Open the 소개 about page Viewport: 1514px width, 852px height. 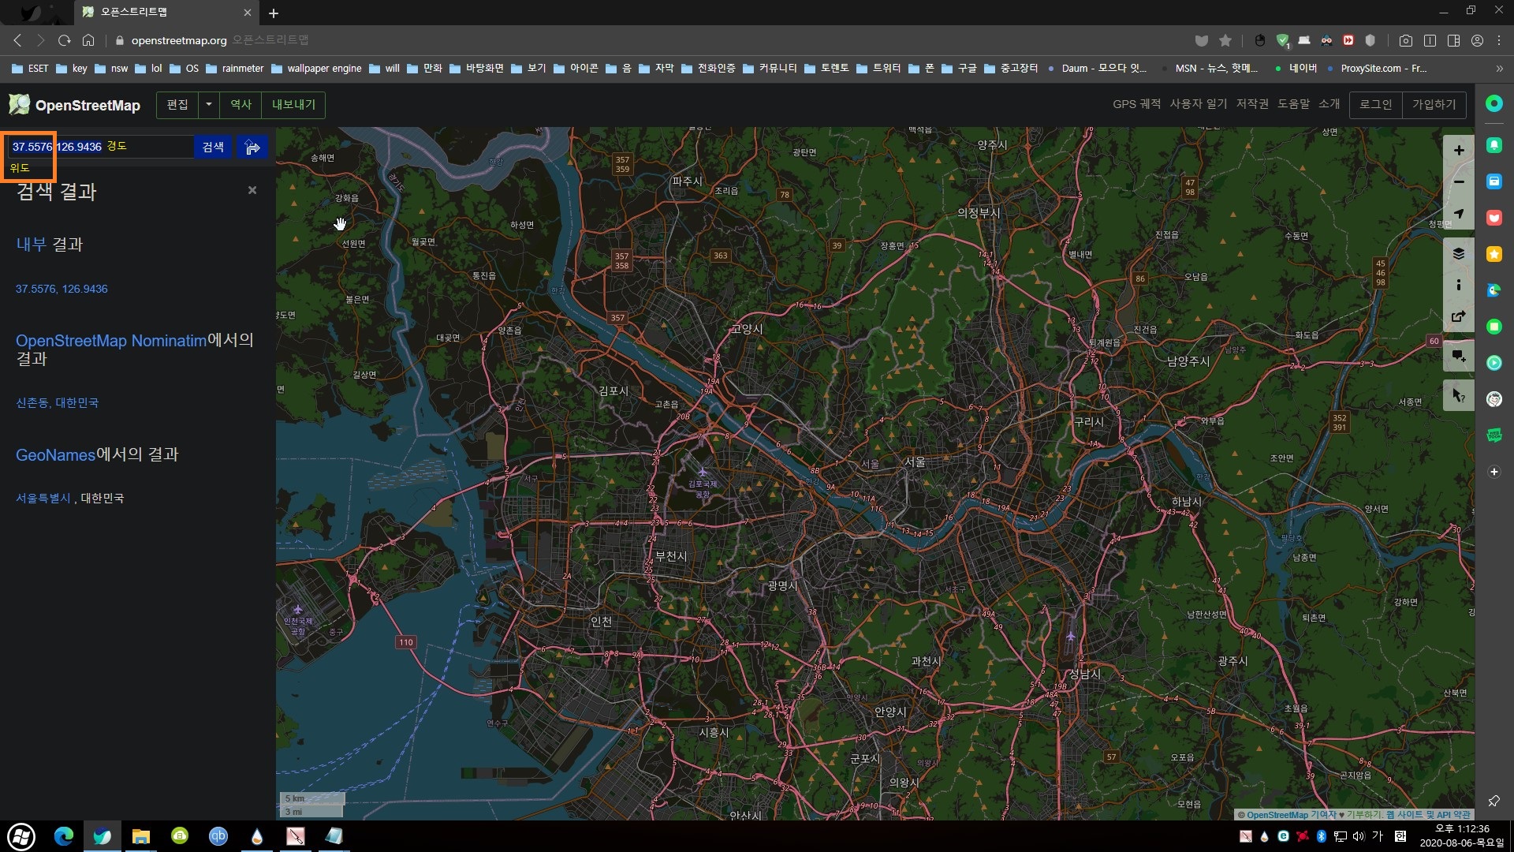pos(1329,104)
